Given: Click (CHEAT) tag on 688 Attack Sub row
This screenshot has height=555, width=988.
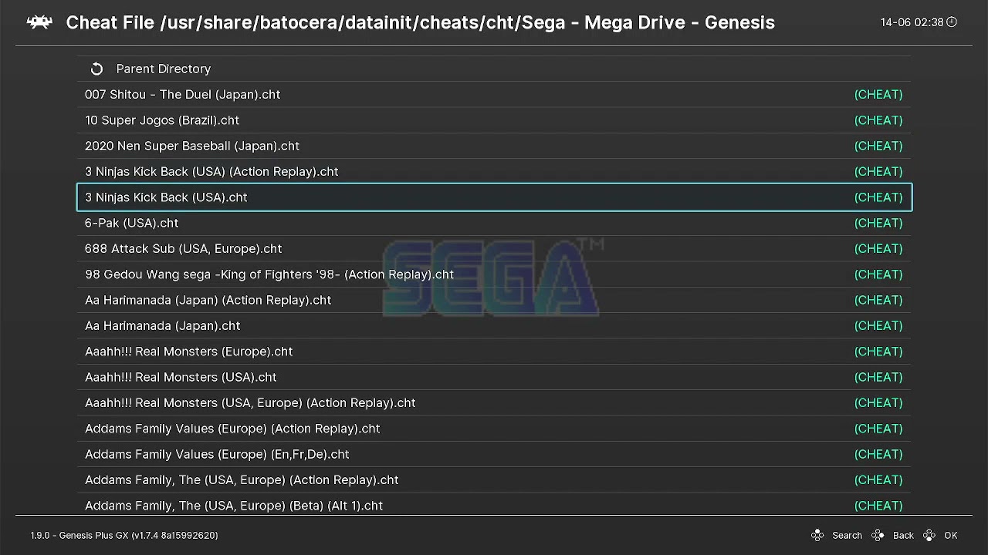Looking at the screenshot, I should (x=878, y=248).
